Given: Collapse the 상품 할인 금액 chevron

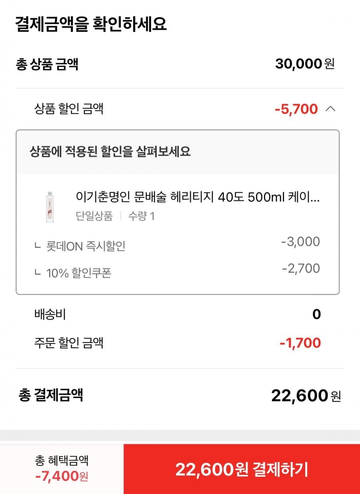Looking at the screenshot, I should point(330,109).
